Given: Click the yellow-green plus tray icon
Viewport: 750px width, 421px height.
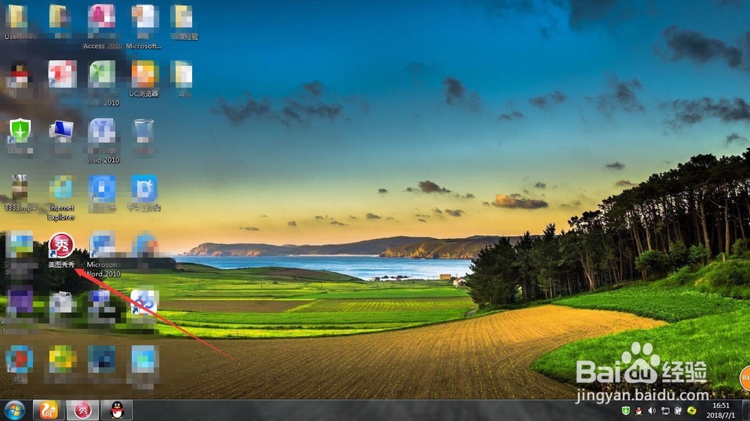Looking at the screenshot, I should click(x=691, y=411).
